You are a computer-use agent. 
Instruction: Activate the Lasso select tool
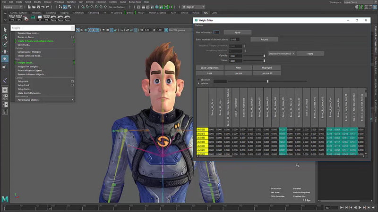[5, 37]
